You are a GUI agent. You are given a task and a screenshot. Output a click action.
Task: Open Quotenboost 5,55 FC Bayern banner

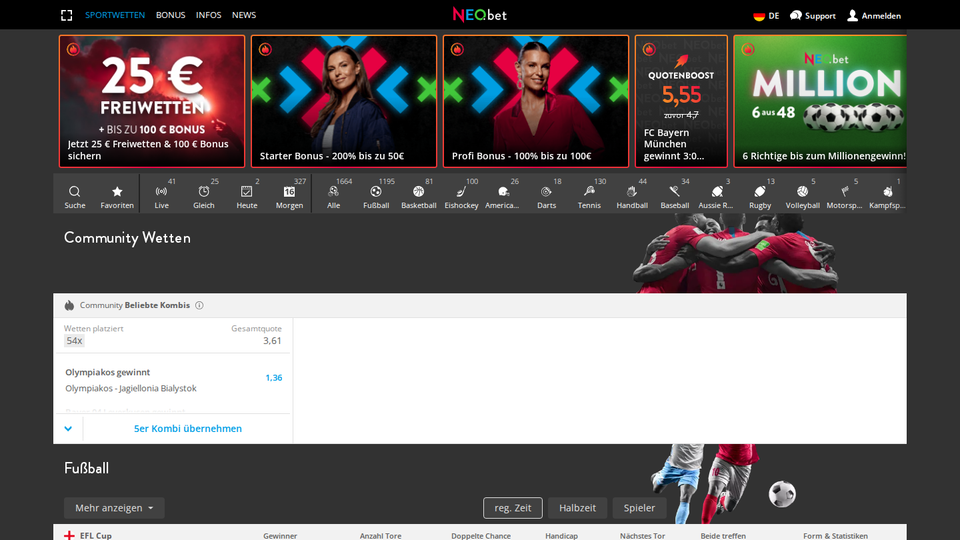tap(681, 101)
